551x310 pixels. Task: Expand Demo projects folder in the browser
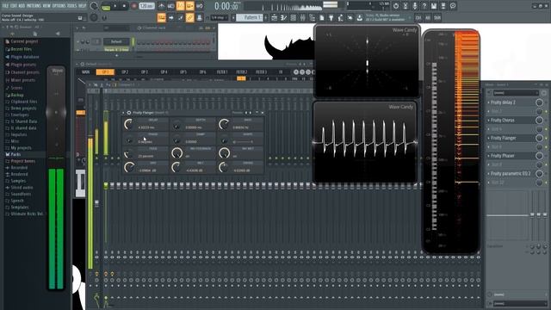[x=23, y=108]
